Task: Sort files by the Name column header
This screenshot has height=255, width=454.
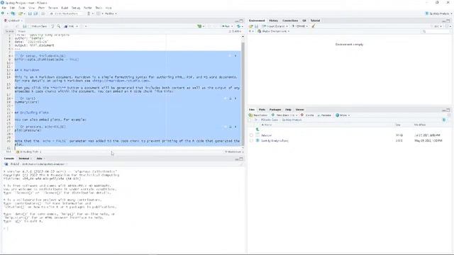Action: point(267,125)
